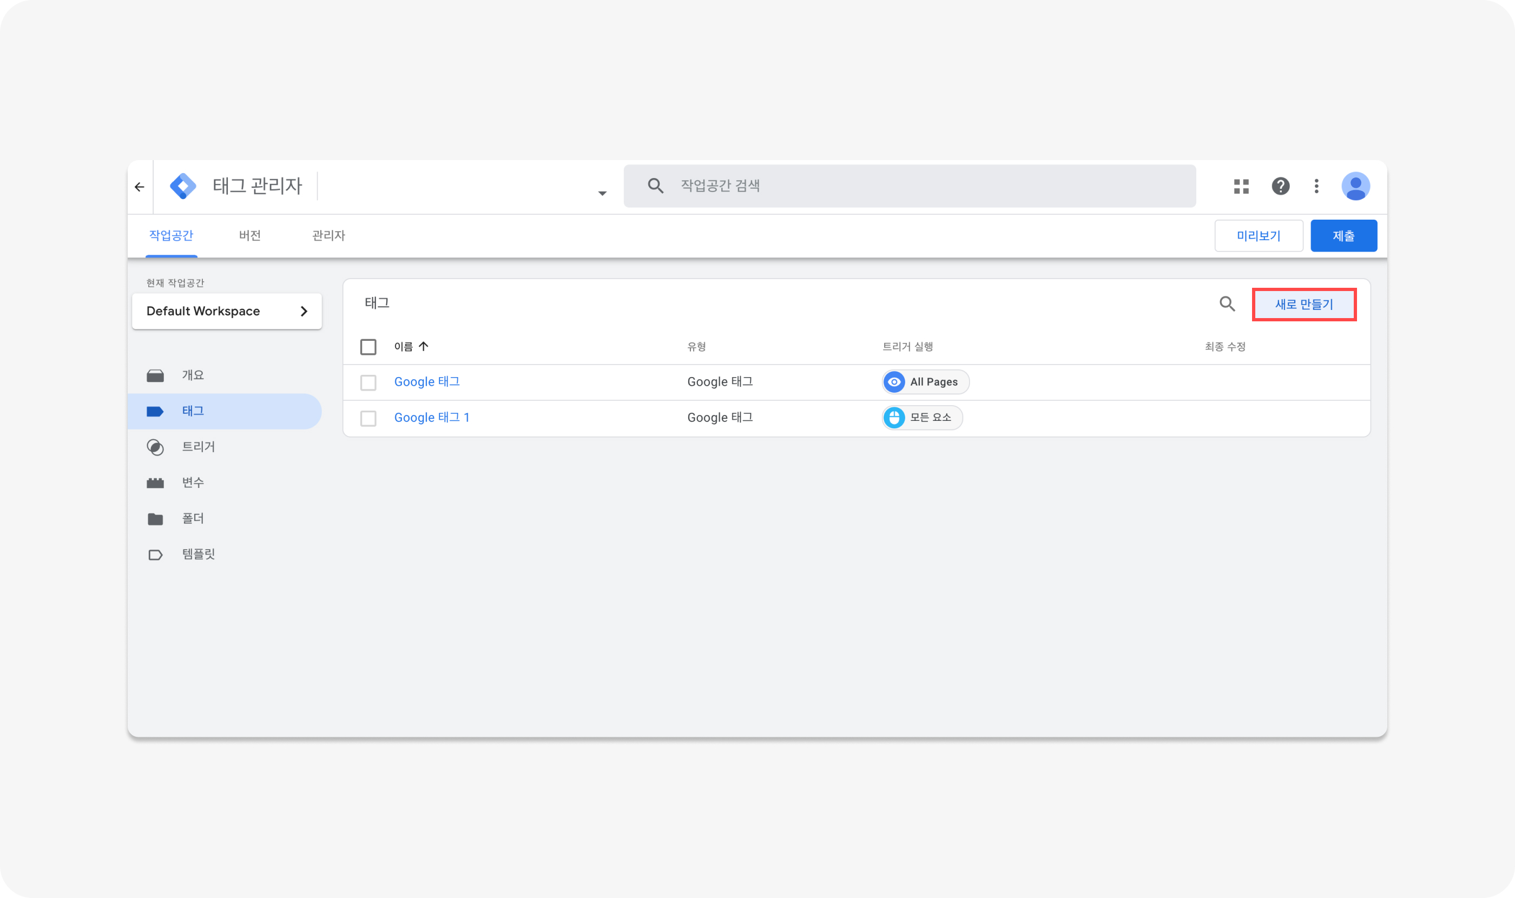Switch to the 버전 tab
This screenshot has width=1515, height=898.
click(x=249, y=235)
